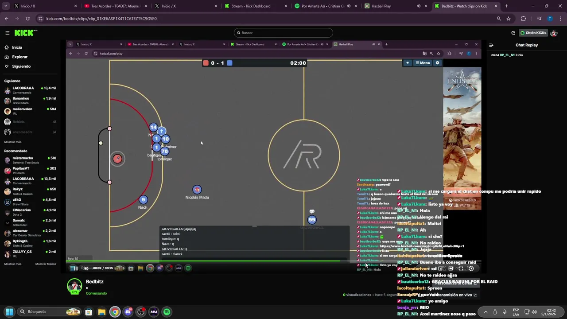Open the Conversando category link
This screenshot has width=567, height=319.
coord(96,293)
